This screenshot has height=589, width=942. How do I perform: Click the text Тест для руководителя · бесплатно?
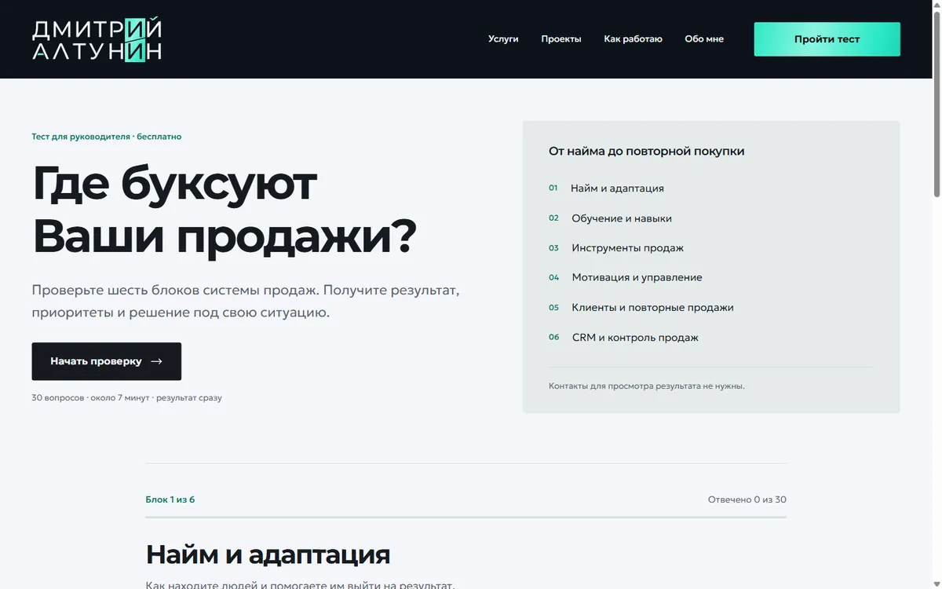(107, 137)
